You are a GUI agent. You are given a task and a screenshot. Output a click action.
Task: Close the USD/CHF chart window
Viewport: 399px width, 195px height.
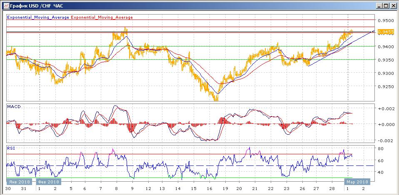click(392, 5)
